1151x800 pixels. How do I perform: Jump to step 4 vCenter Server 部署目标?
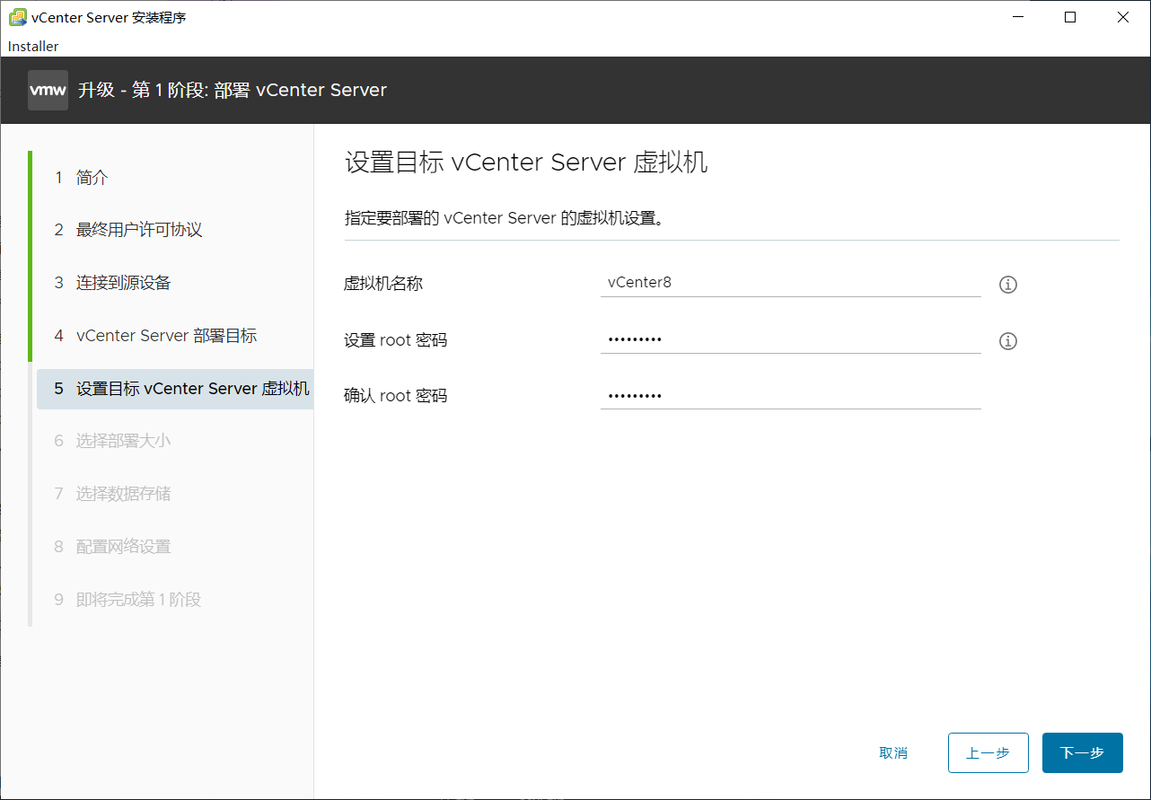[166, 336]
